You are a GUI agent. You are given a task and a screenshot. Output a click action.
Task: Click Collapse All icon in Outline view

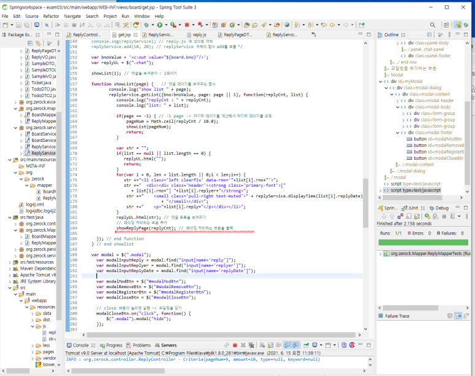coord(430,34)
